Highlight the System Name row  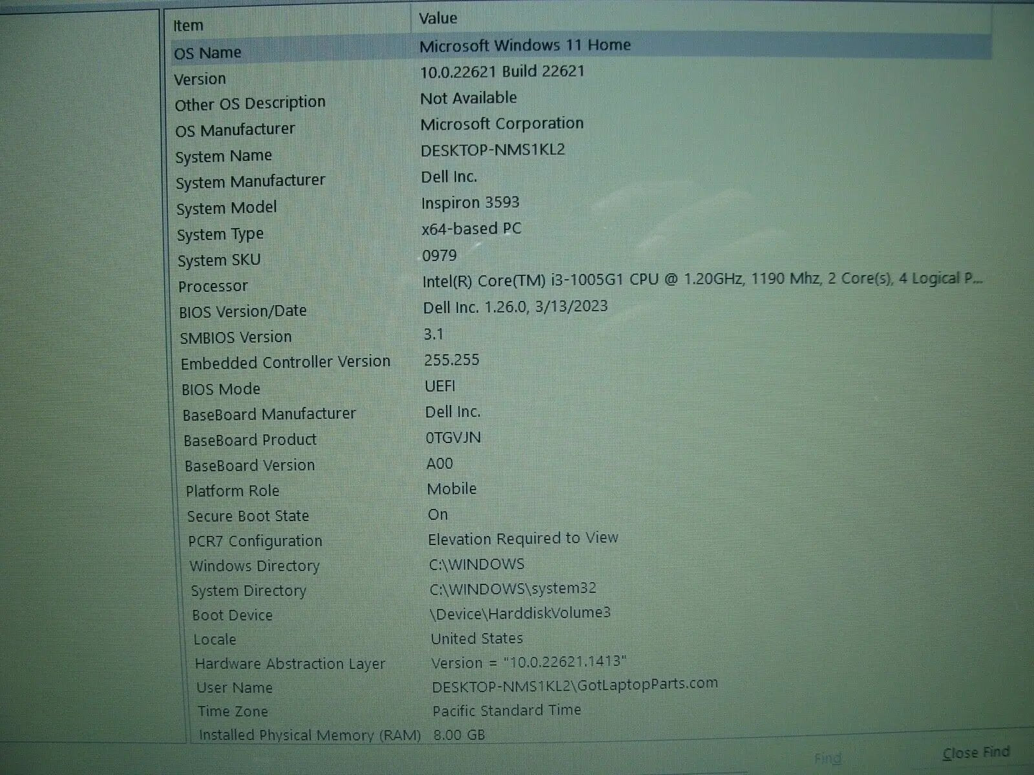224,156
